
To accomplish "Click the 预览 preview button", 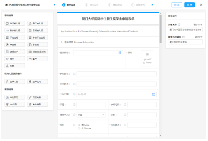I will (x=177, y=5).
